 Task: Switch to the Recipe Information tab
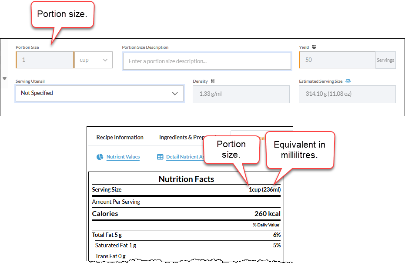click(x=120, y=137)
